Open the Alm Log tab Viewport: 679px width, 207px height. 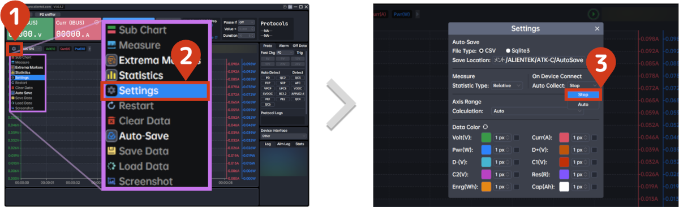284,144
